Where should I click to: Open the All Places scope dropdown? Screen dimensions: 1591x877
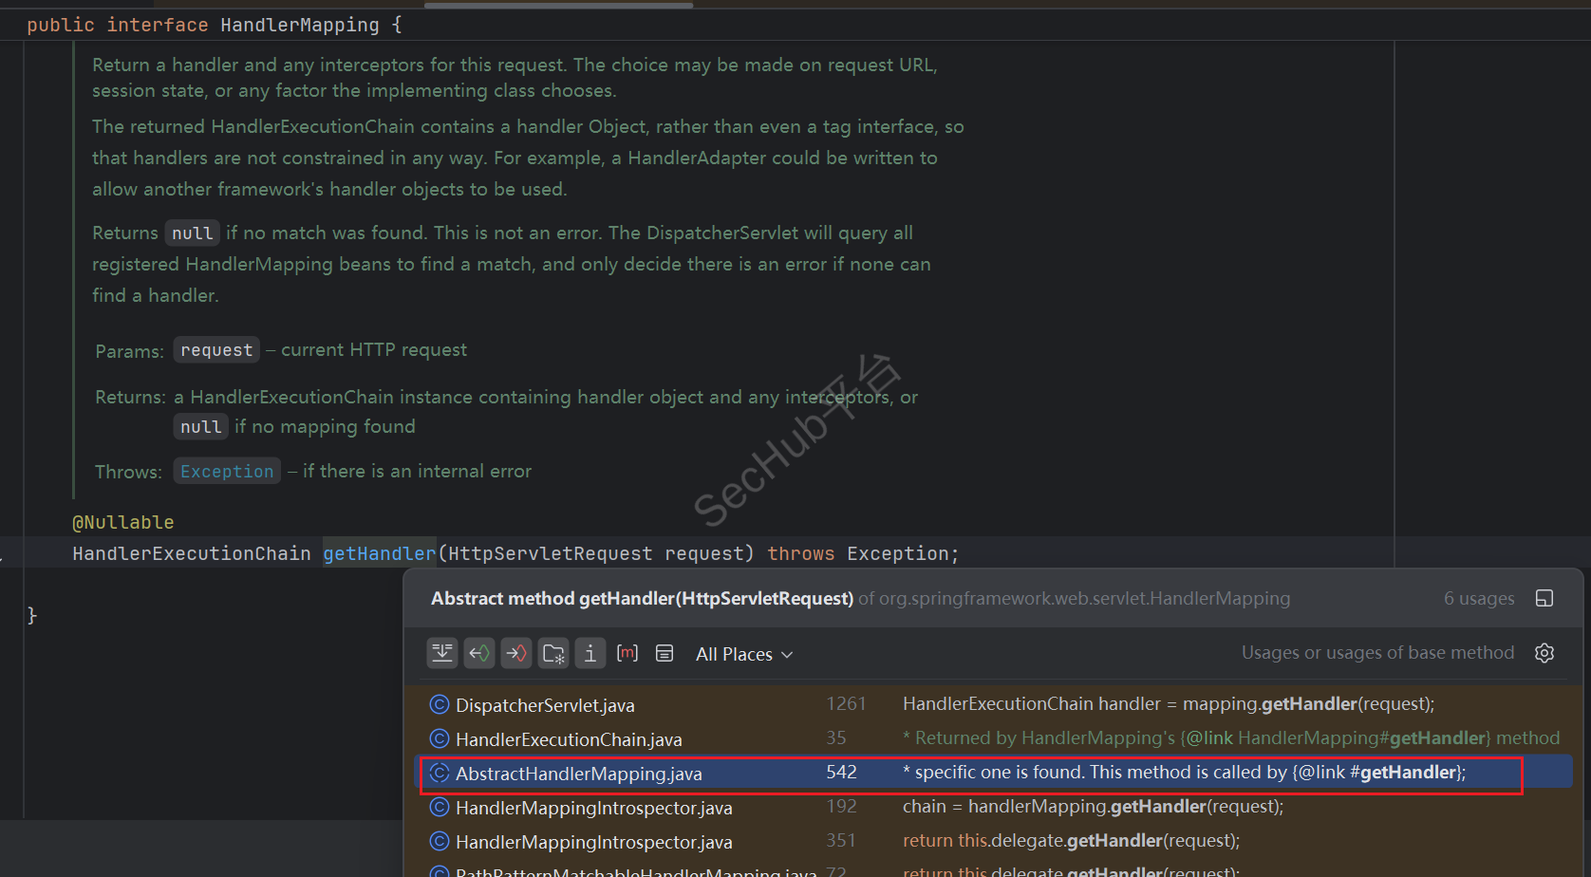pos(743,654)
